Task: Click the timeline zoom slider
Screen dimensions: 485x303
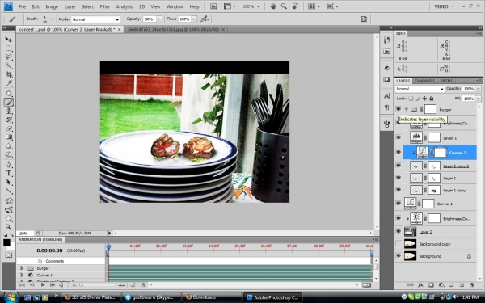Action: click(81, 284)
